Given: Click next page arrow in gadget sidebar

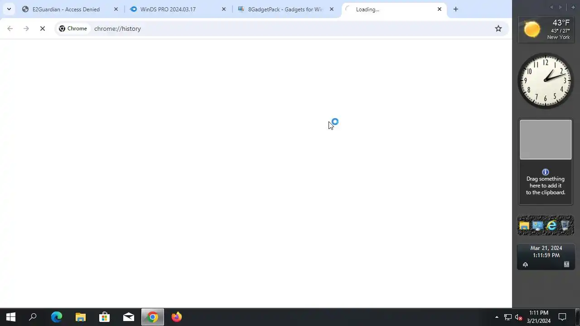Looking at the screenshot, I should 561,7.
